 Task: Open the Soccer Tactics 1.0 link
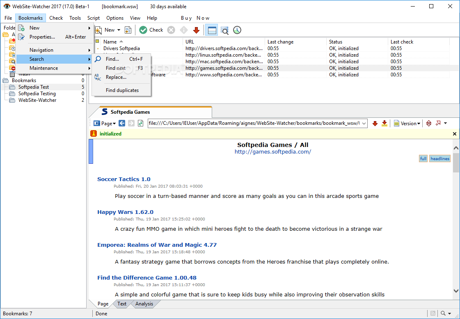click(124, 179)
